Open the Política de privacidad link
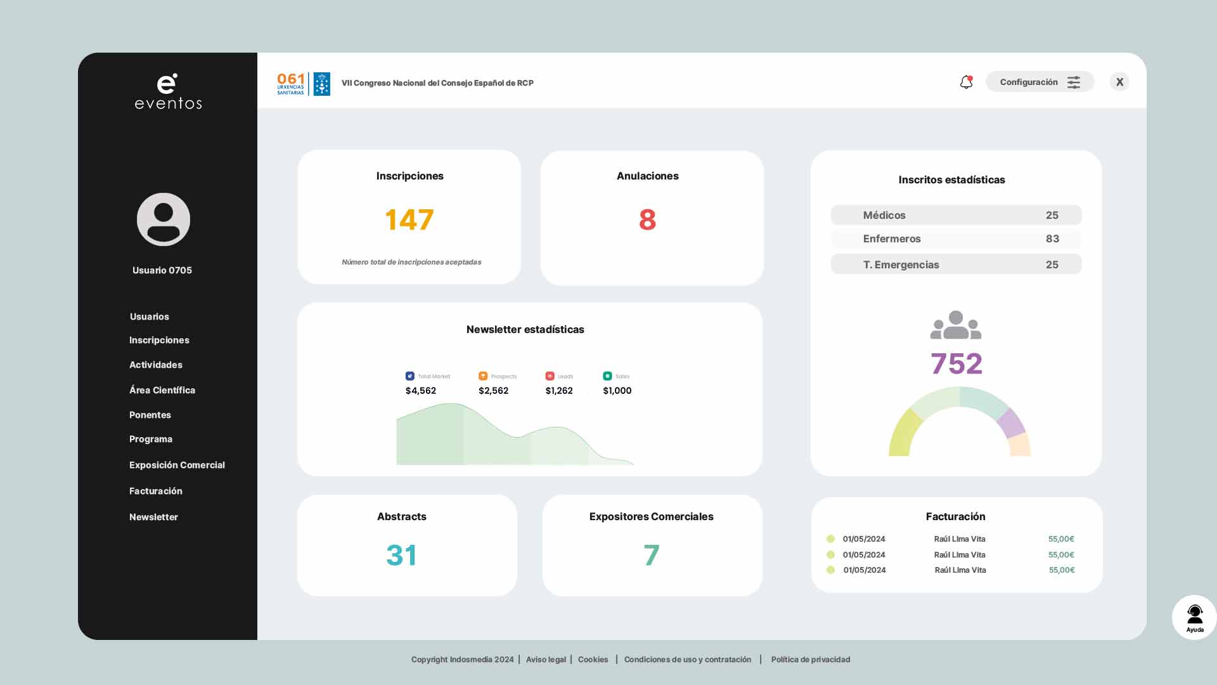The width and height of the screenshot is (1217, 685). coord(810,660)
